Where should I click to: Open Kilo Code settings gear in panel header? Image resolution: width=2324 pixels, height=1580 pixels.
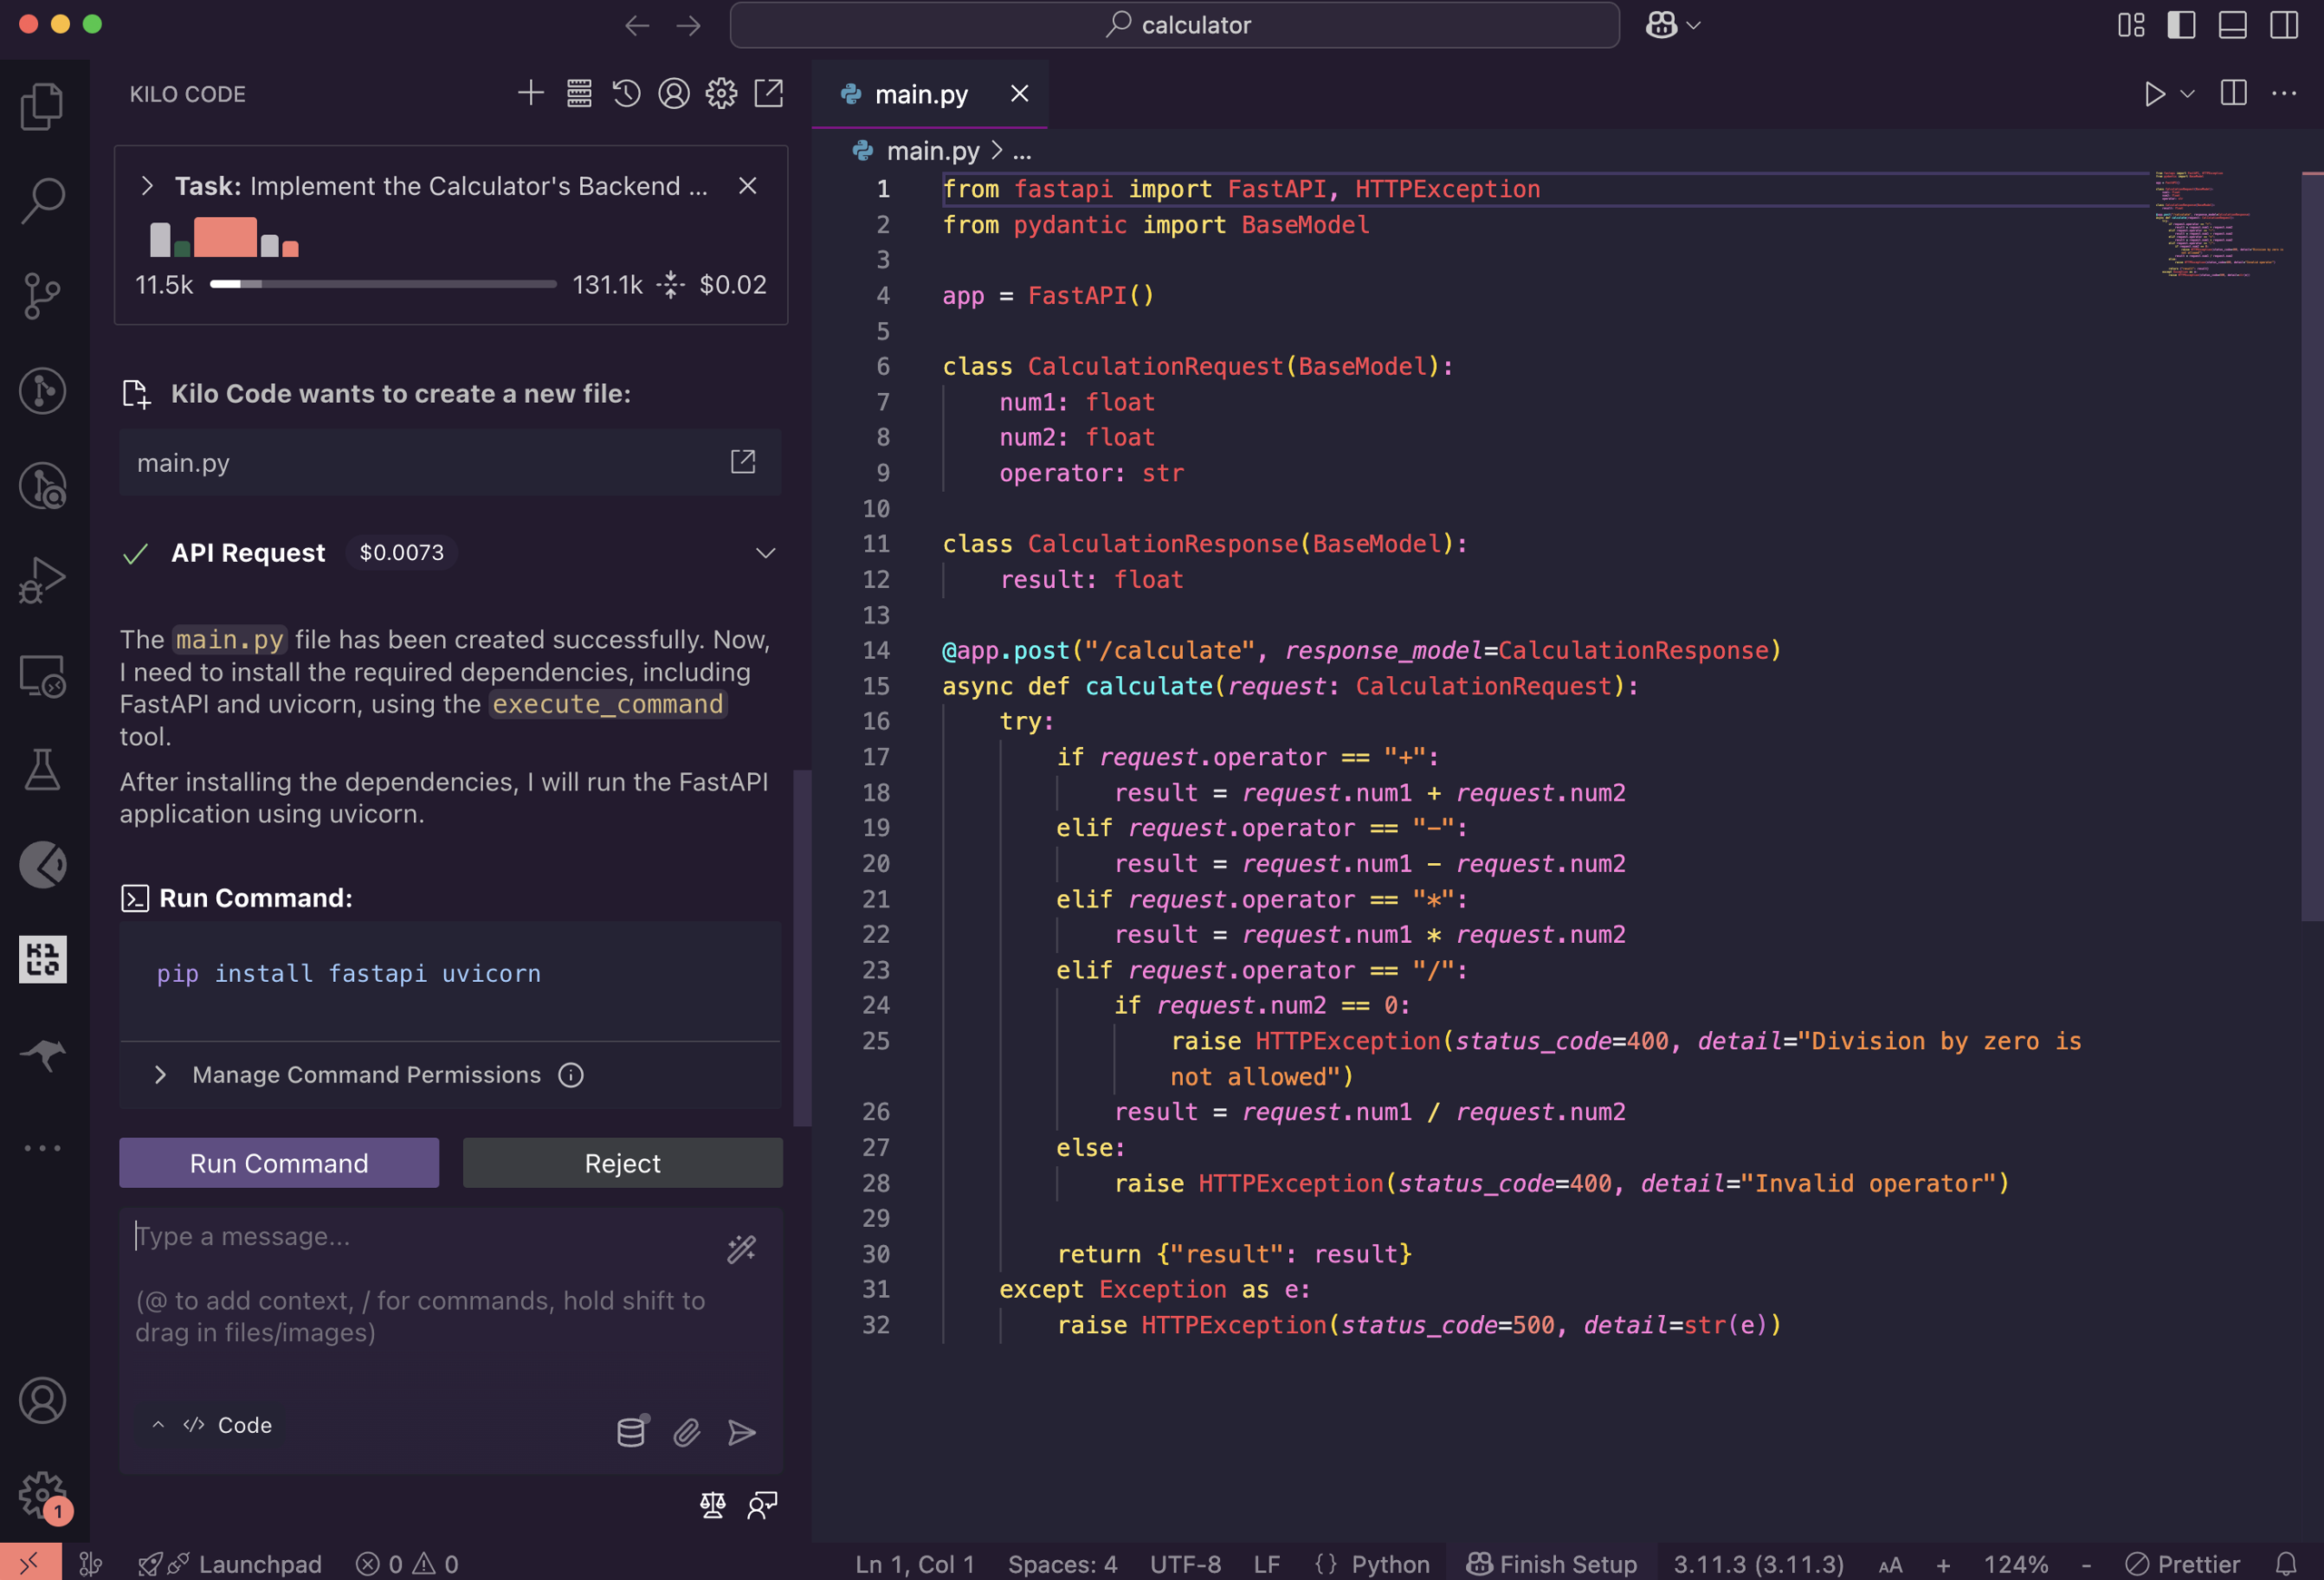point(721,93)
